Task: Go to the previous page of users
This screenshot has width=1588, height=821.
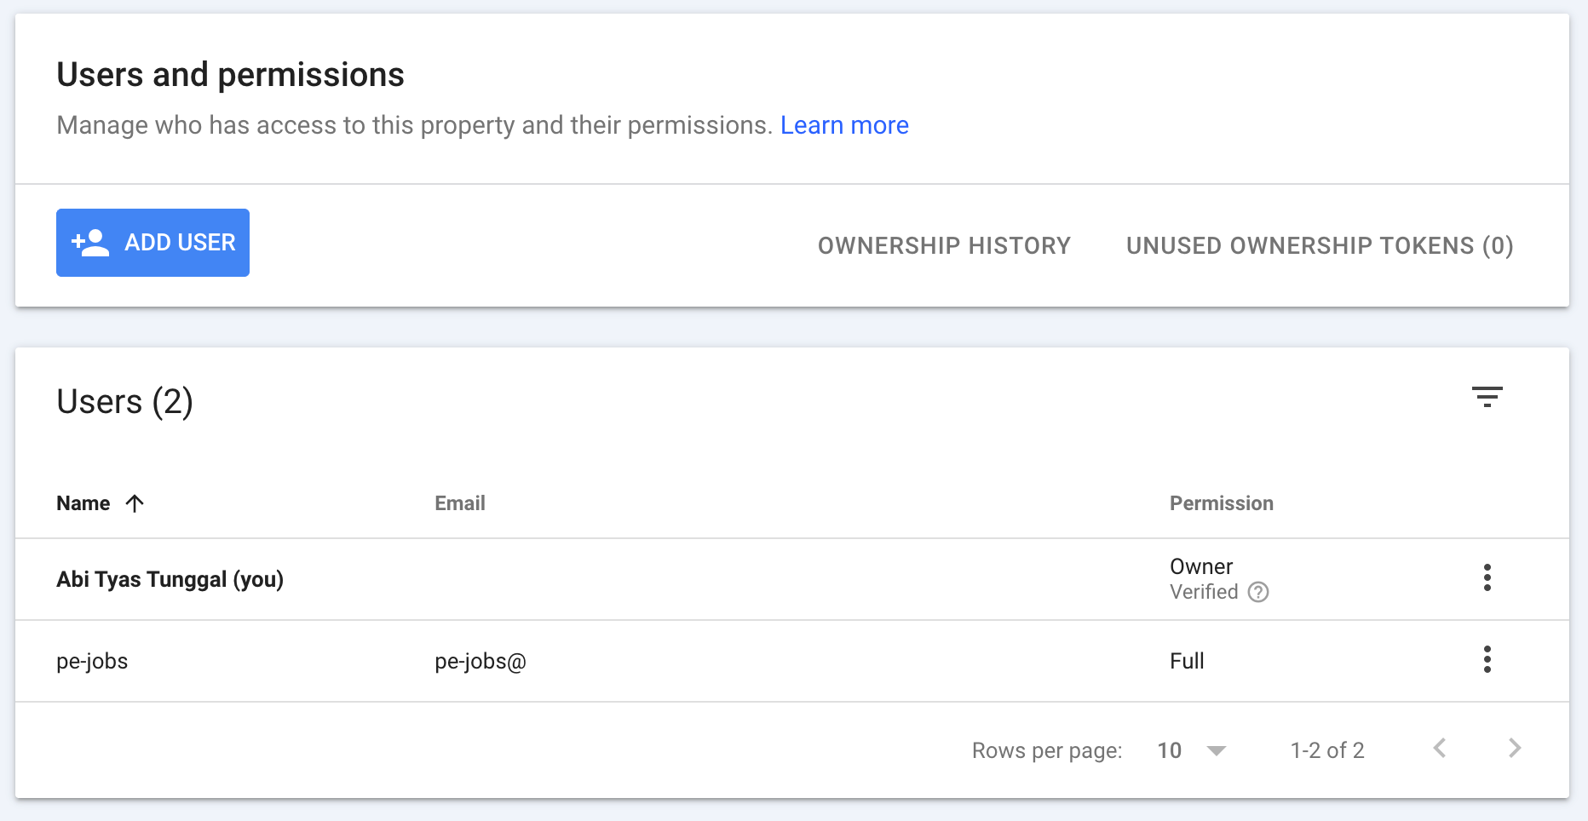Action: point(1440,749)
